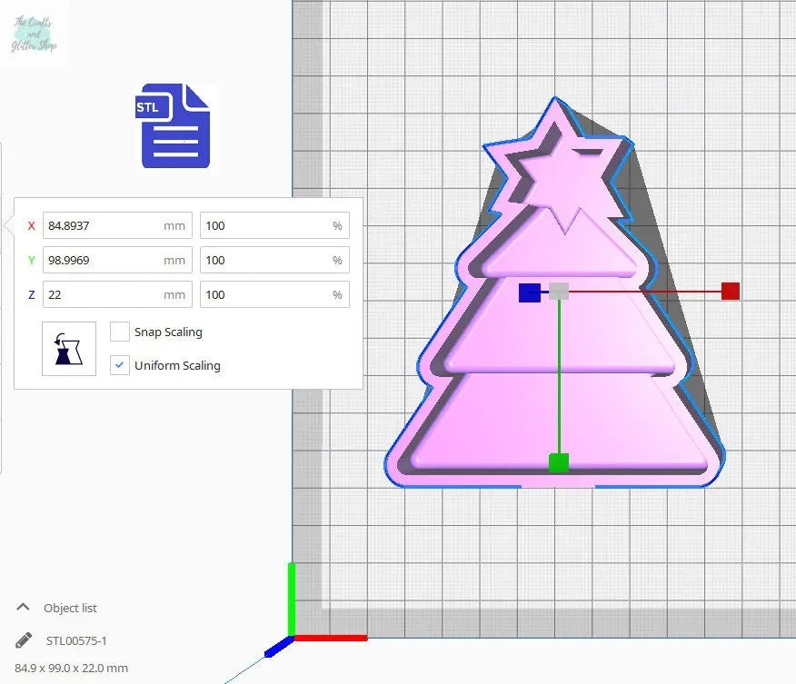The image size is (796, 684).
Task: Click the pencil icon beside STL00575-1
Action: 24,640
